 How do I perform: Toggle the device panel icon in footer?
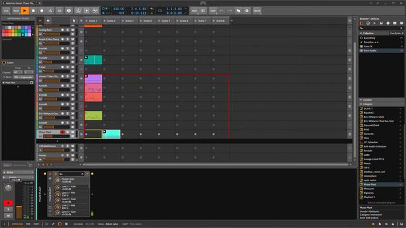[60, 224]
